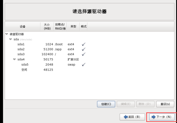Viewport: 177px width, 123px height.
Task: Click the 设备 column header
Action: point(23,26)
